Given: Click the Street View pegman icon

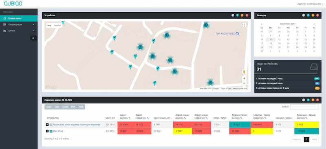Looking at the screenshot, I should (244, 72).
